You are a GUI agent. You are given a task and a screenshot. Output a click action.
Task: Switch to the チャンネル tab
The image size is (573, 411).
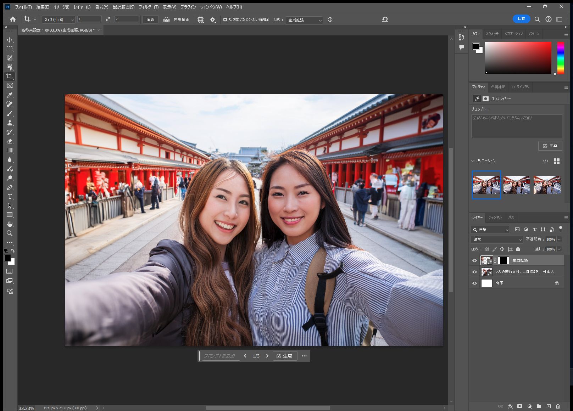click(x=495, y=217)
